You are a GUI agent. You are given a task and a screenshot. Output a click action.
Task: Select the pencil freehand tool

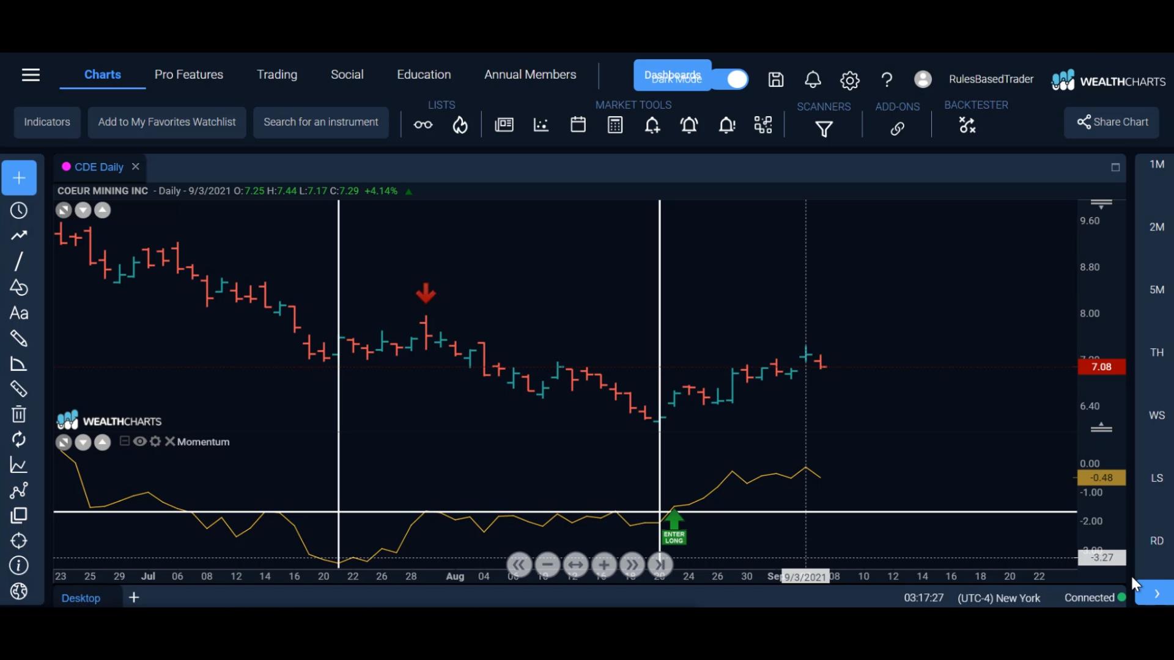pos(19,338)
